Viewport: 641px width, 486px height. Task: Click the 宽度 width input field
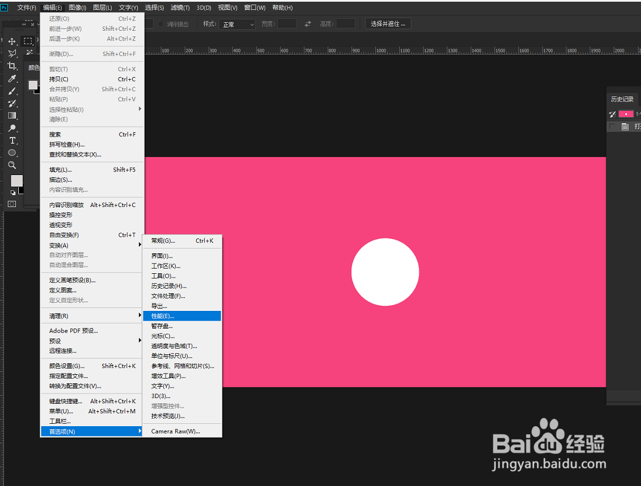287,24
